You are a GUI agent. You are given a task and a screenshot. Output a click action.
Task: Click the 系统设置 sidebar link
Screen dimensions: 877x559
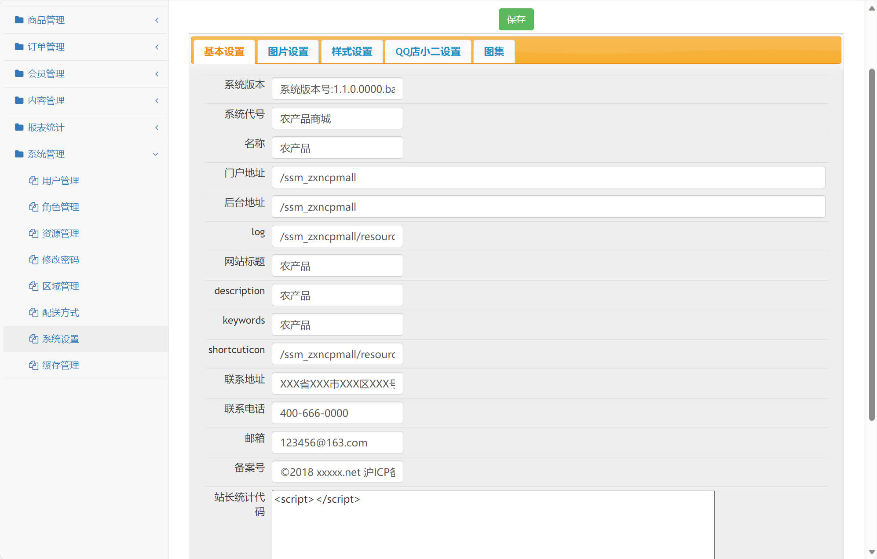[60, 339]
